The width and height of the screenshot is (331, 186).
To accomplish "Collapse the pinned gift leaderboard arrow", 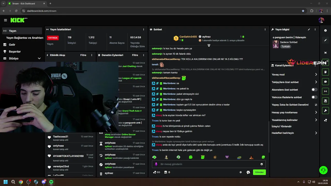I will [209, 45].
